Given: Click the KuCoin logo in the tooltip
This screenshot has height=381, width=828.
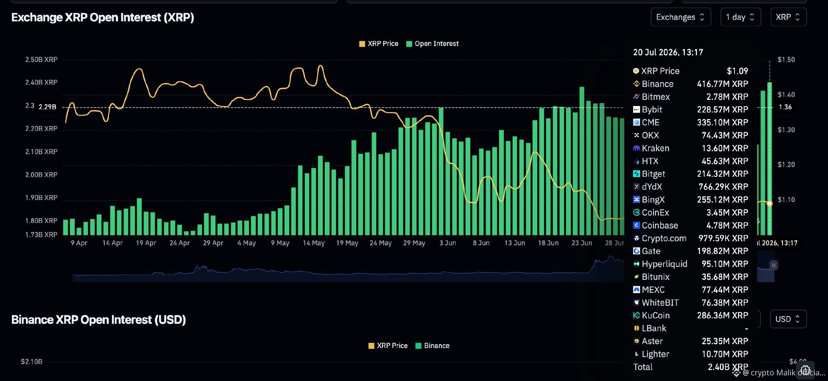Looking at the screenshot, I should click(636, 315).
